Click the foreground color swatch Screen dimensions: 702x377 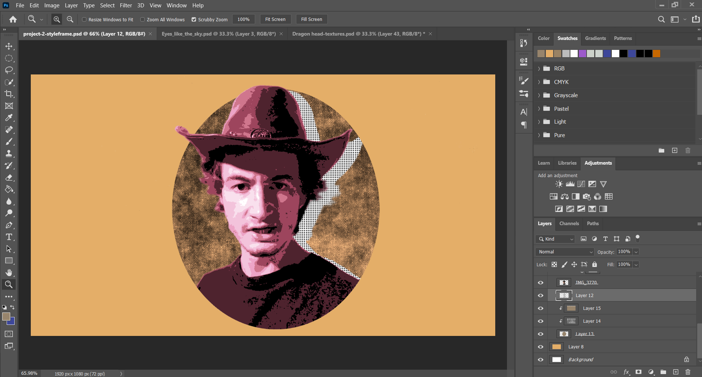tap(6, 316)
